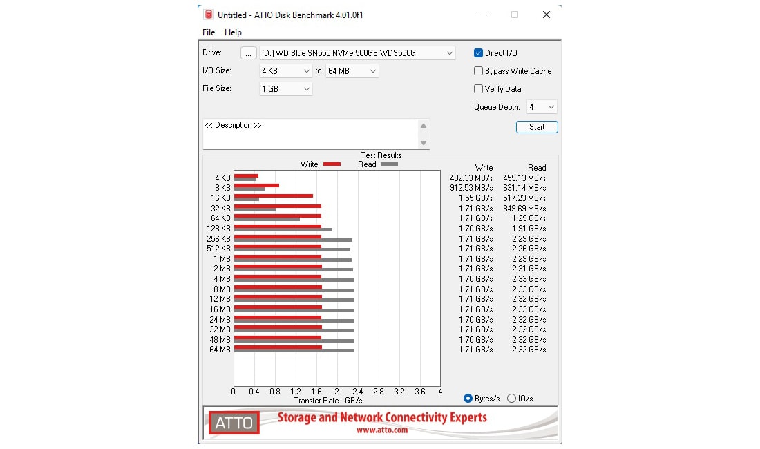Click the 492.33 MB/s write value
The width and height of the screenshot is (760, 449).
471,178
